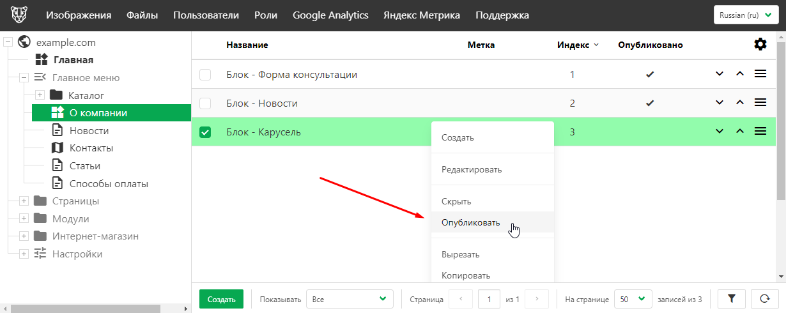Check the Блок - Форма консультации checkbox
Screen dimensions: 786x313
[205, 75]
